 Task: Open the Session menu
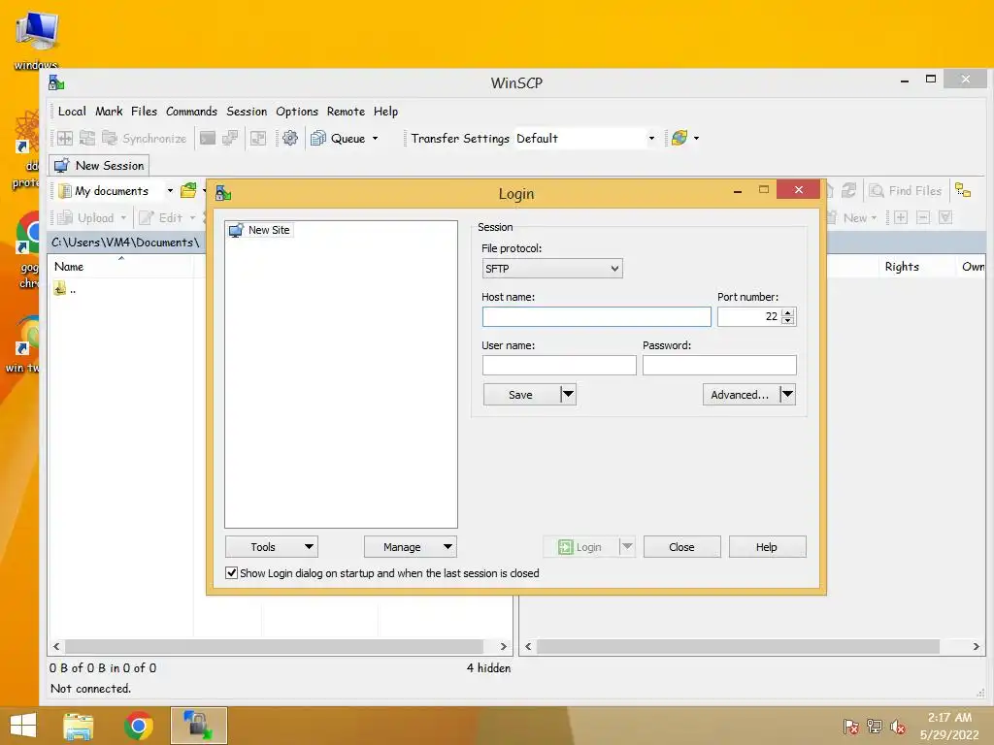[247, 112]
